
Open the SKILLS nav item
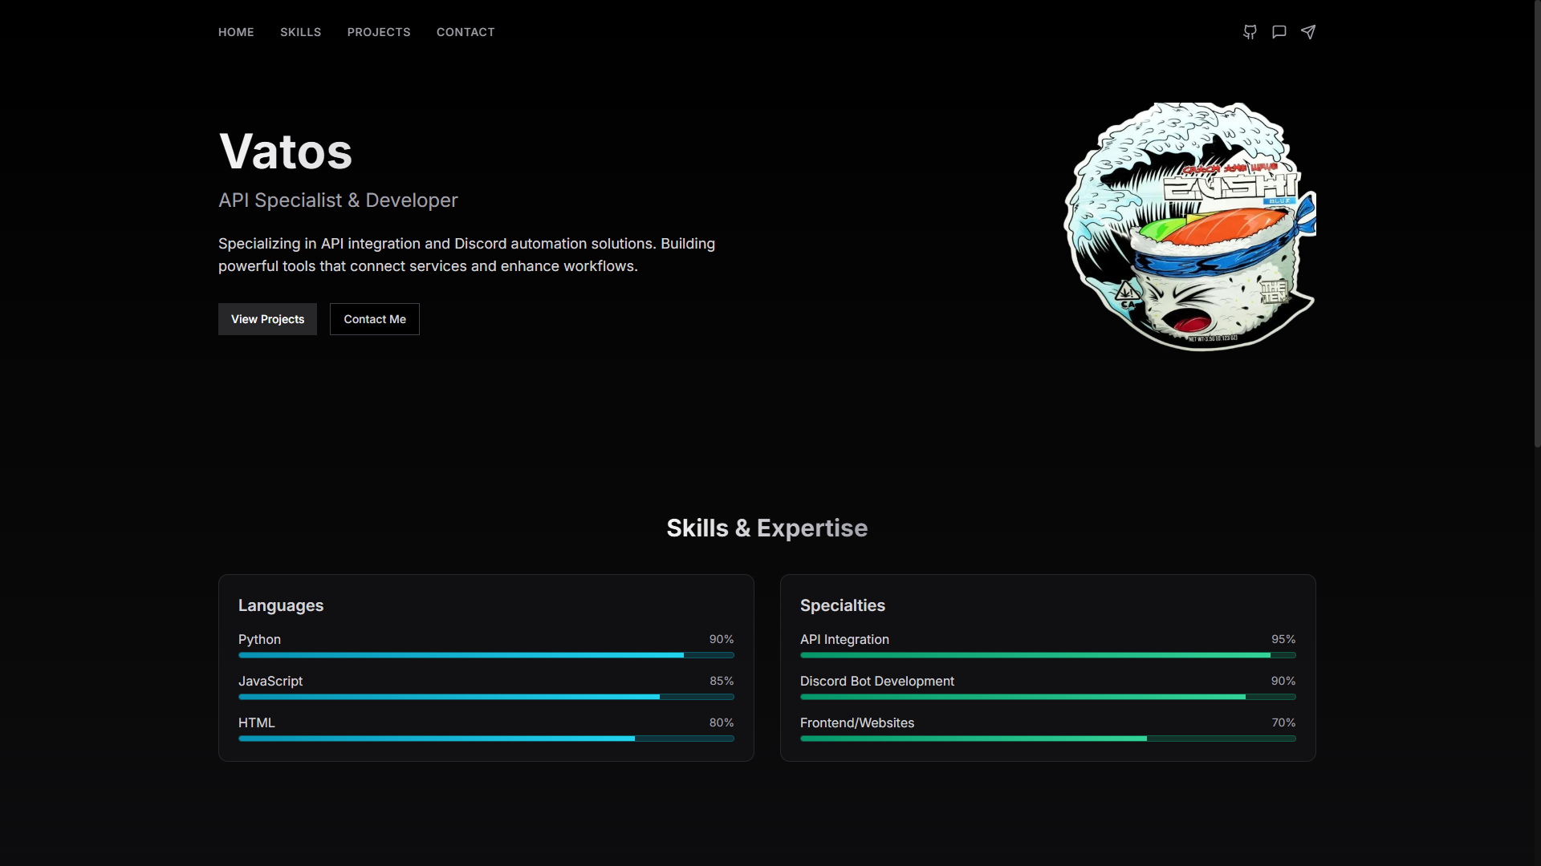tap(300, 32)
